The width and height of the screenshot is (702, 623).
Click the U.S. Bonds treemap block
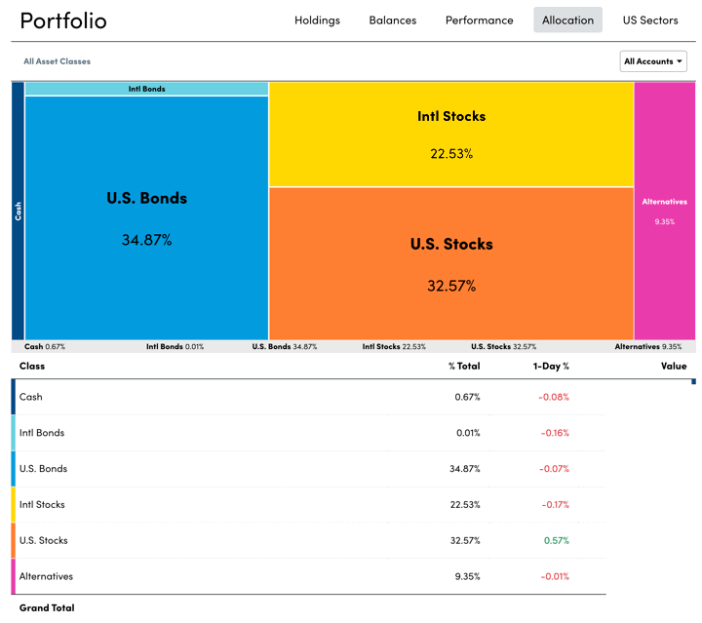click(146, 219)
